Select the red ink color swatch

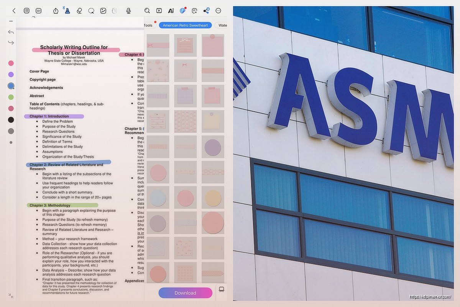pyautogui.click(x=11, y=63)
